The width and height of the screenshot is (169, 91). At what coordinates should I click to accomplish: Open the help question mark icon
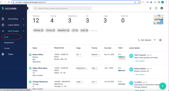[156, 8]
